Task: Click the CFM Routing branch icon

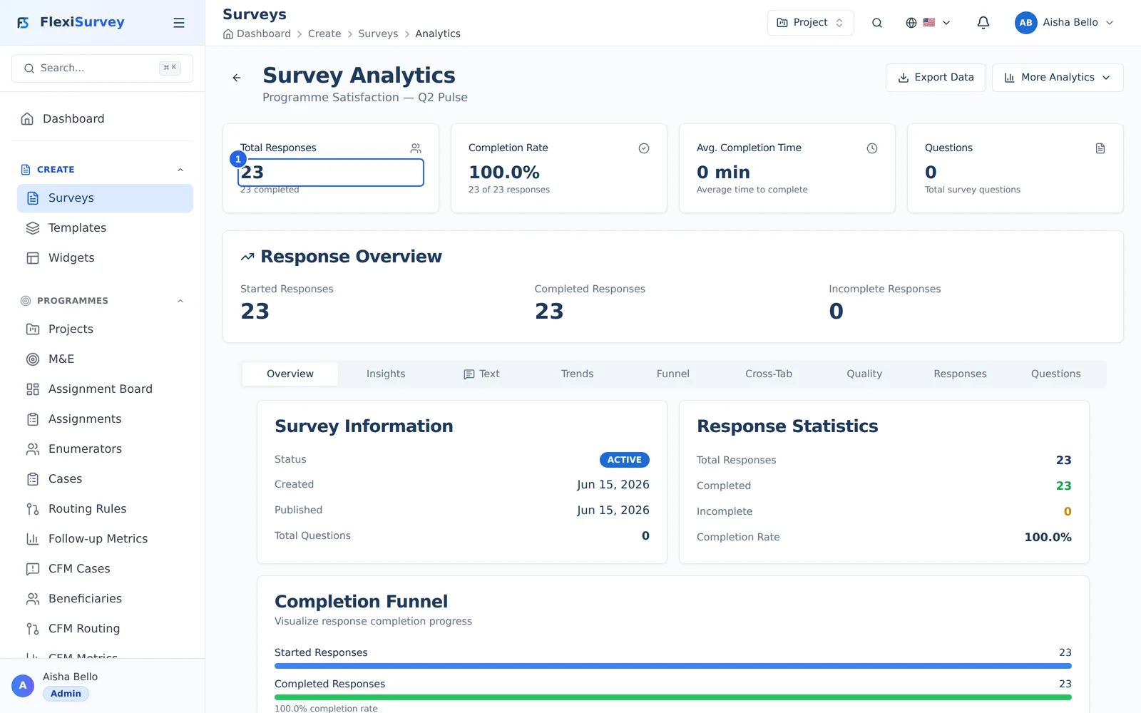Action: coord(33,629)
